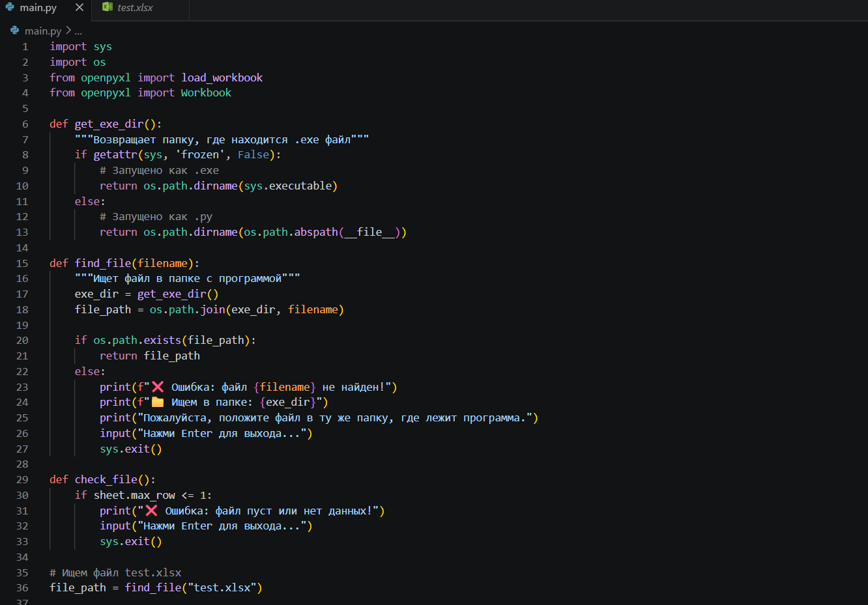Click the red cross emoji before 'Ошибка: файл {filename}'
Screen dimensions: 868x605
tap(158, 387)
